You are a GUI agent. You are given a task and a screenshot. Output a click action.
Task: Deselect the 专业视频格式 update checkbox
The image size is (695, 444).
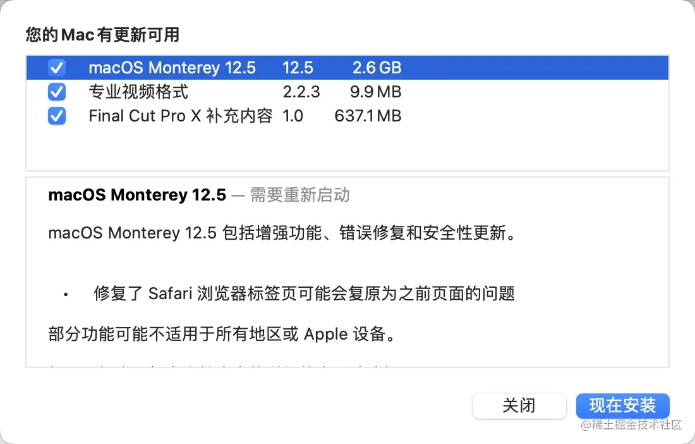(57, 92)
